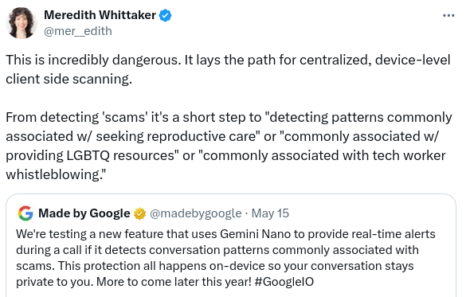466x297 pixels.
Task: Open the Google G logo avatar
Action: [25, 213]
